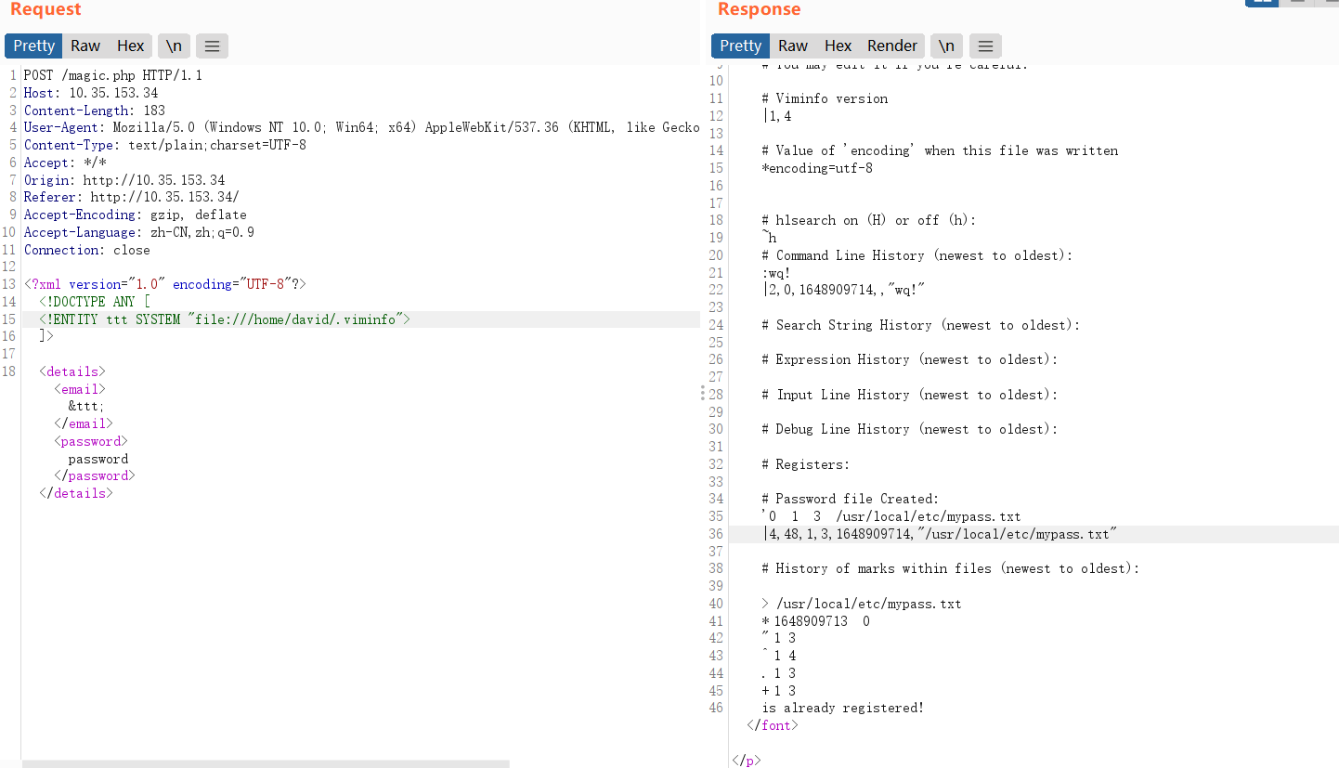Screen dimensions: 1339x768
Task: Click 'is already registered!' response text
Action: pos(844,708)
